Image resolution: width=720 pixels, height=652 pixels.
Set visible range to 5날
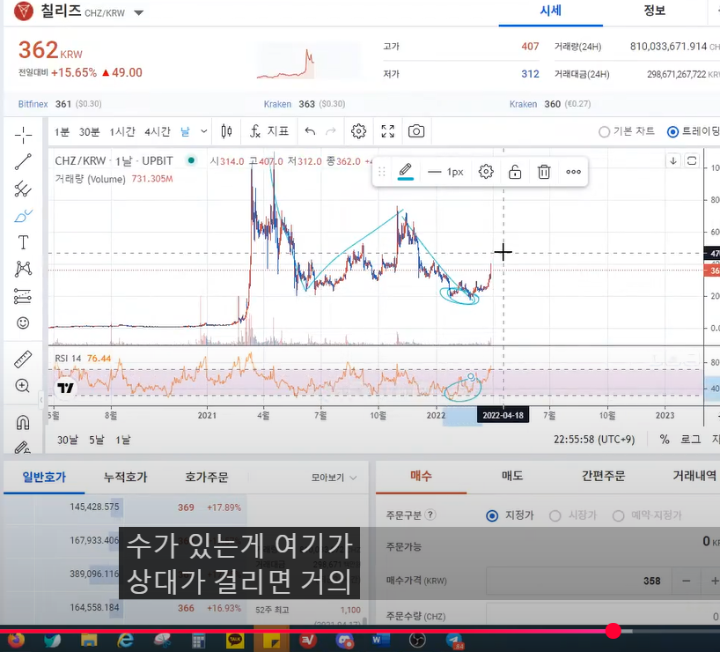pyautogui.click(x=97, y=440)
